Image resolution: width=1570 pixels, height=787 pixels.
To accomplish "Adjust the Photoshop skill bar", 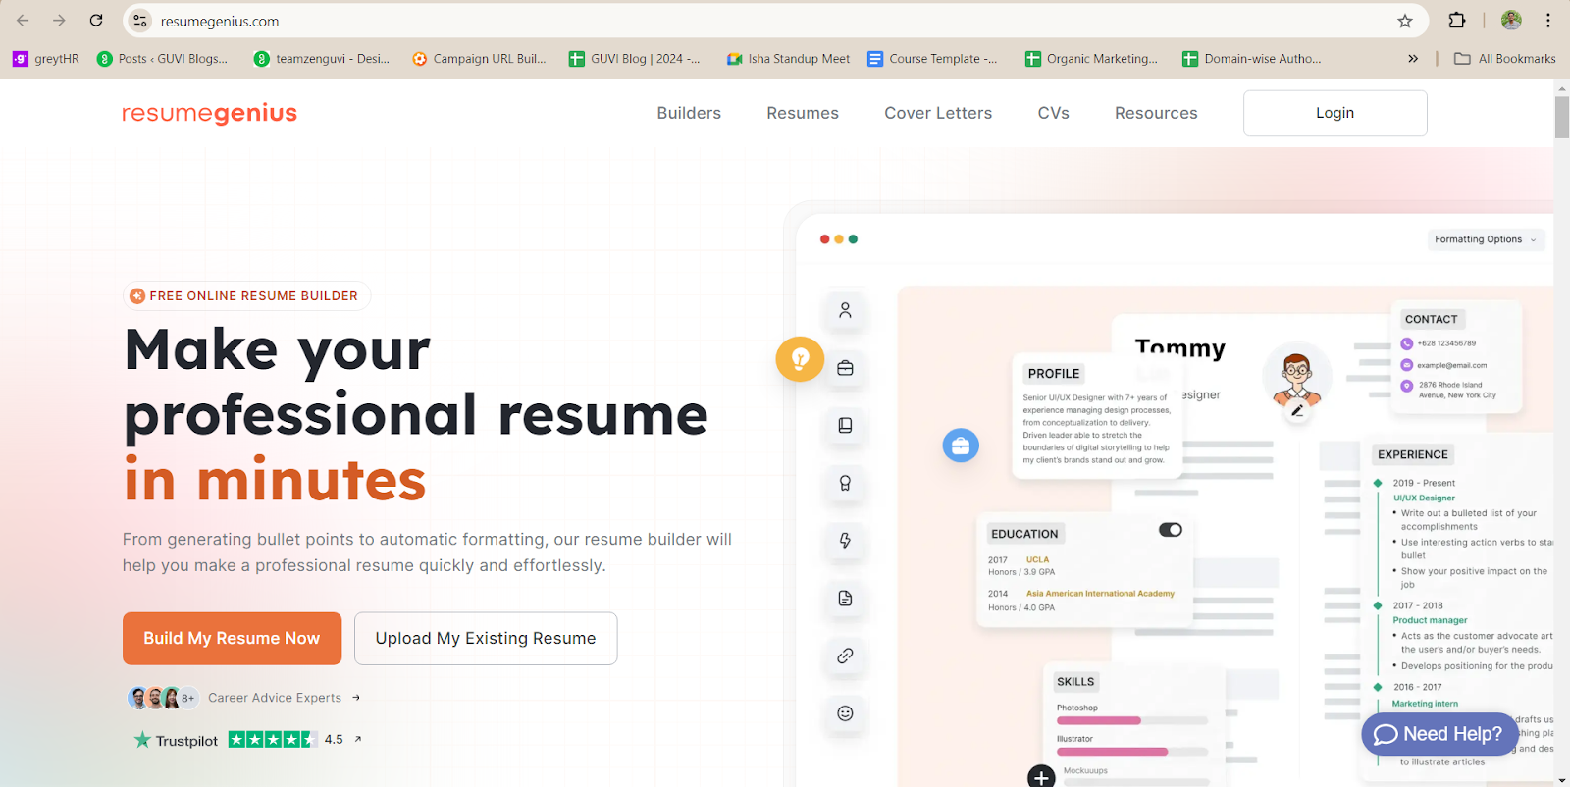I will [1132, 721].
